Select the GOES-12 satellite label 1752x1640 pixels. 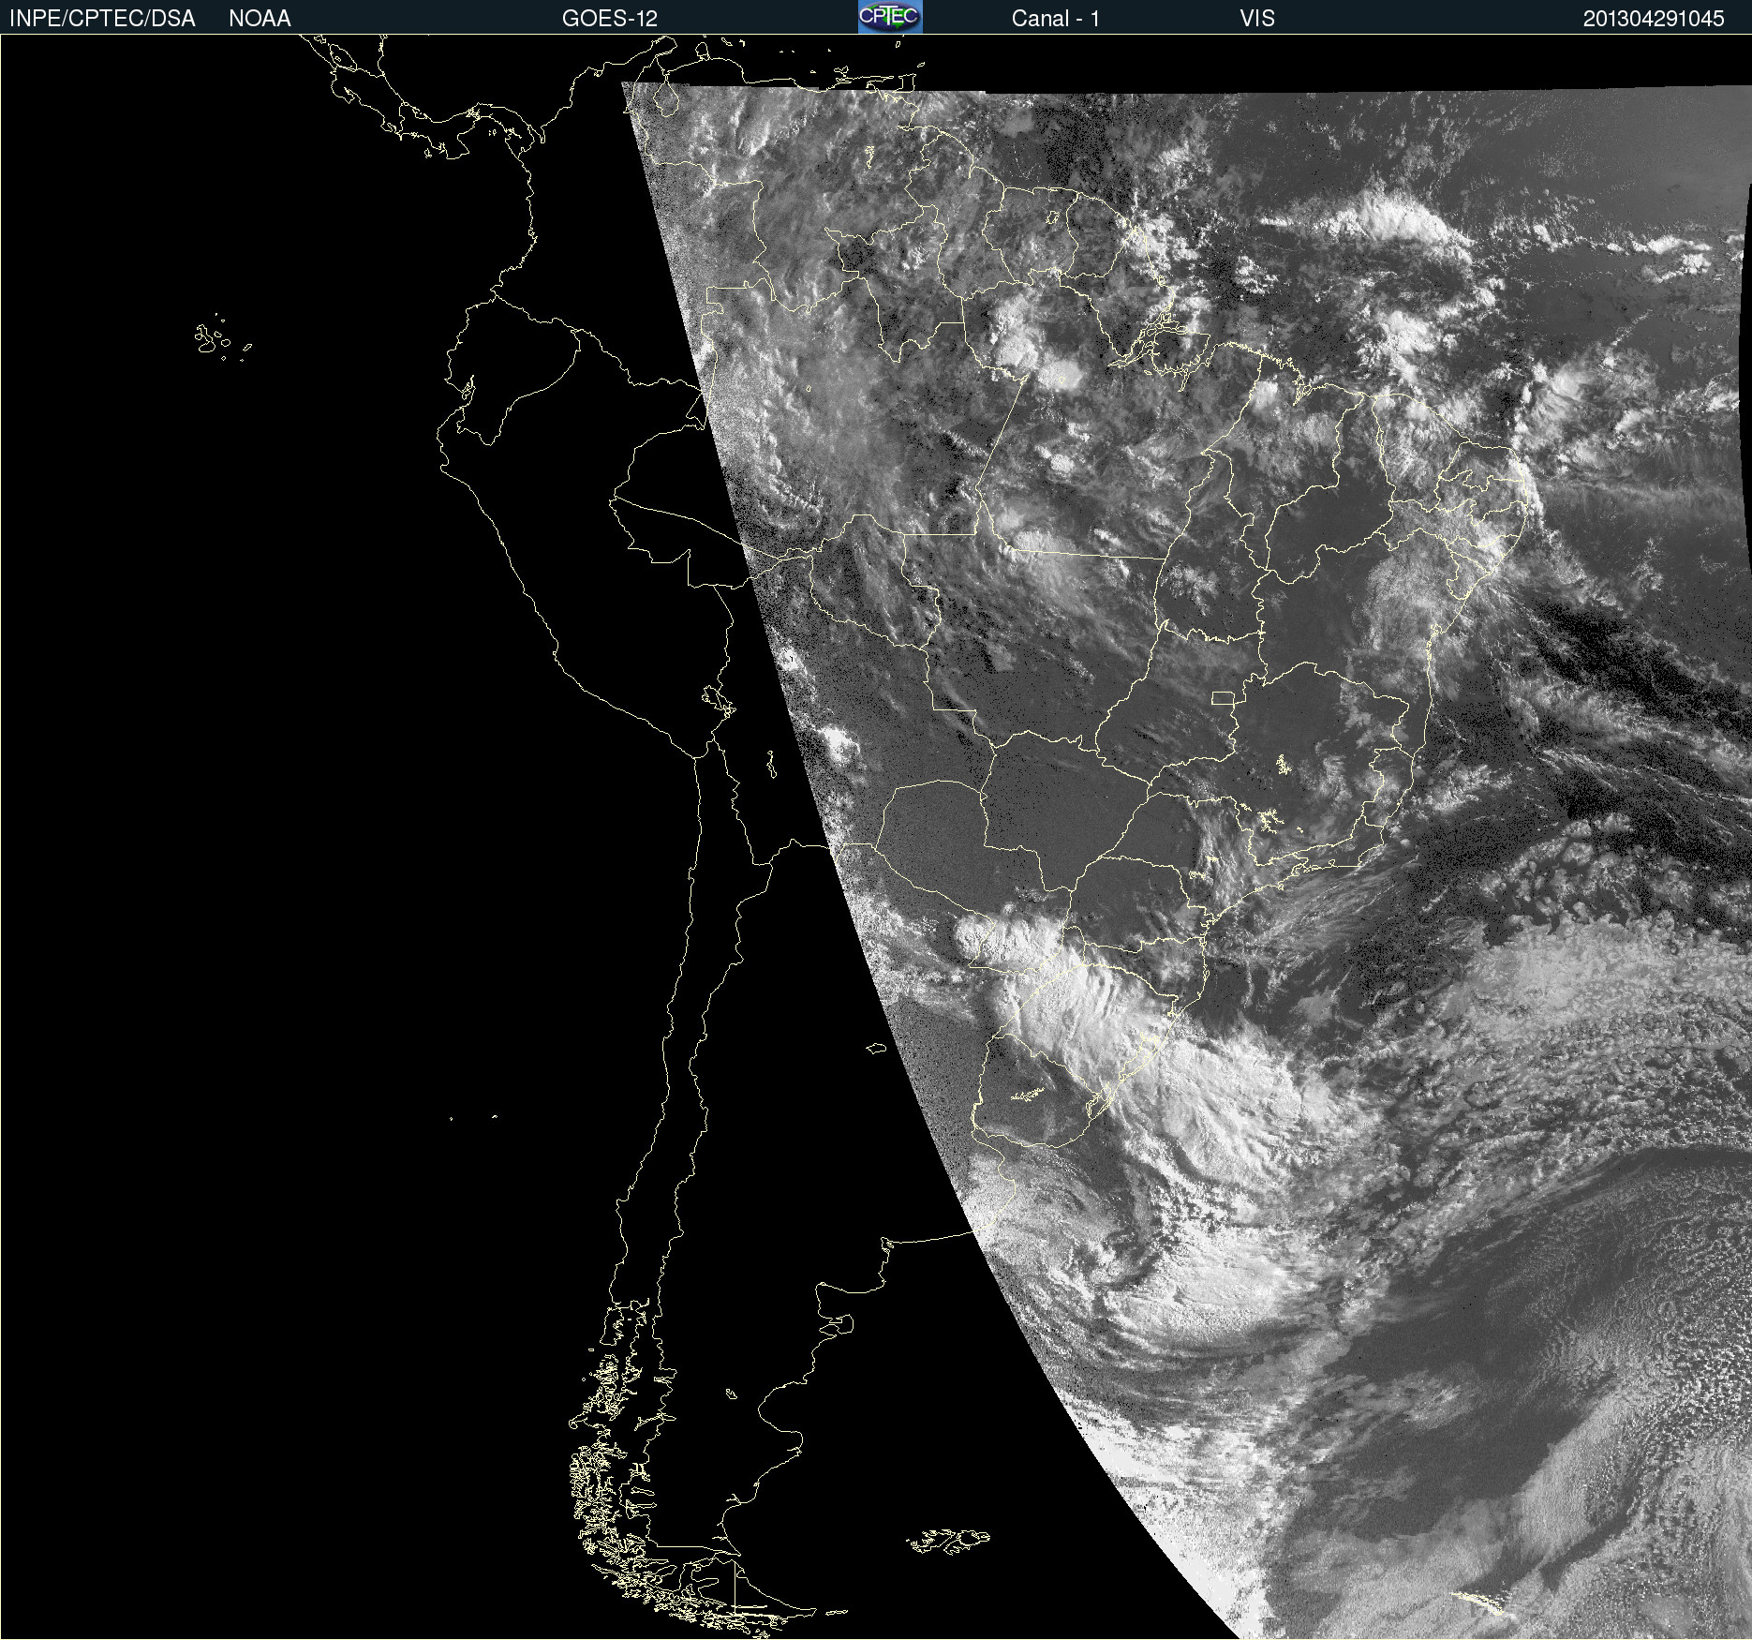[610, 18]
